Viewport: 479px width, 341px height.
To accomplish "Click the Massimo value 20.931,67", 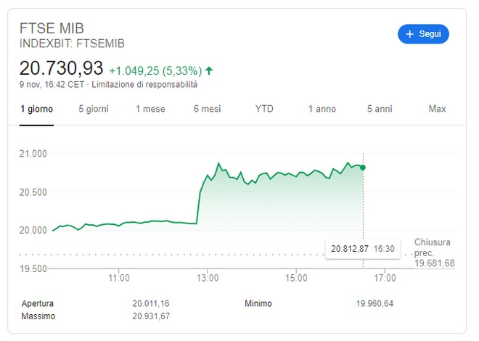I will (151, 316).
